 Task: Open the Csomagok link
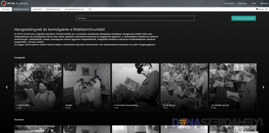click(229, 4)
